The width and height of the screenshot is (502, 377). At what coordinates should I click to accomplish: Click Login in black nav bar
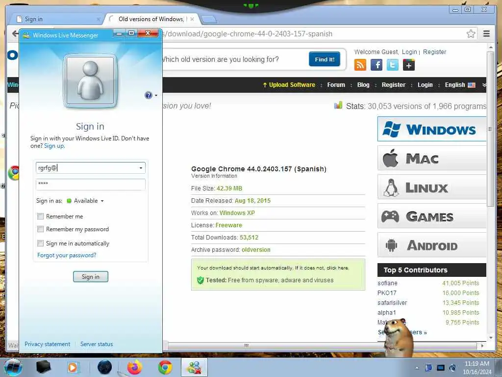pyautogui.click(x=425, y=85)
